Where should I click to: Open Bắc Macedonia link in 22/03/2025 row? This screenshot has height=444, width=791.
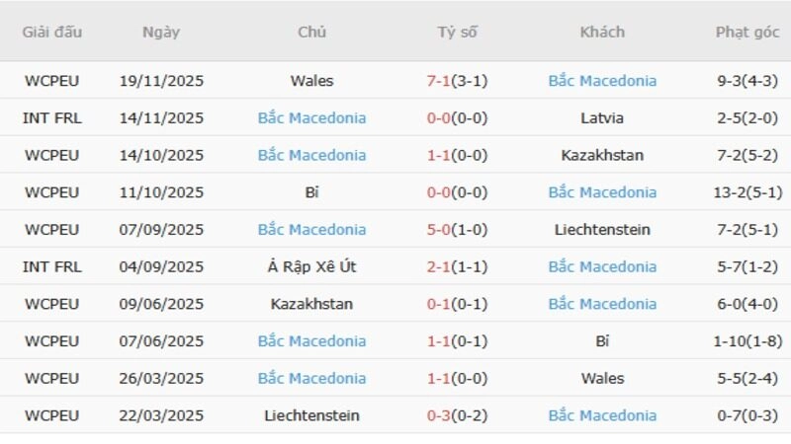602,415
